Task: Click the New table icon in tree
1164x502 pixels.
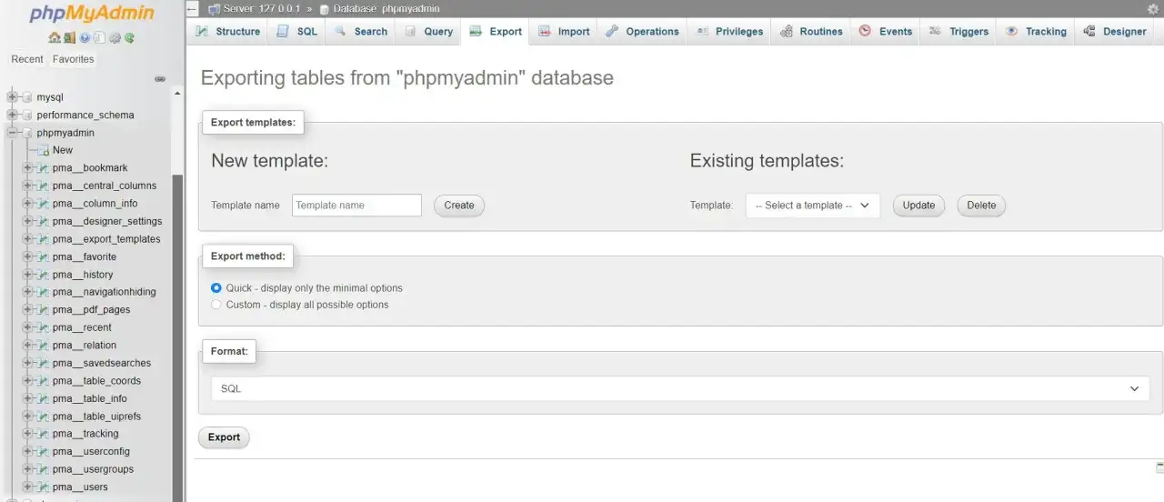Action: tap(43, 150)
